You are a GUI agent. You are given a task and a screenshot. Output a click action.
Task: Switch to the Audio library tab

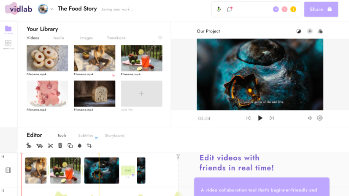click(59, 38)
